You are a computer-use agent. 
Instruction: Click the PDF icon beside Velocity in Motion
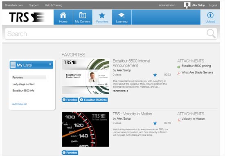point(179,120)
